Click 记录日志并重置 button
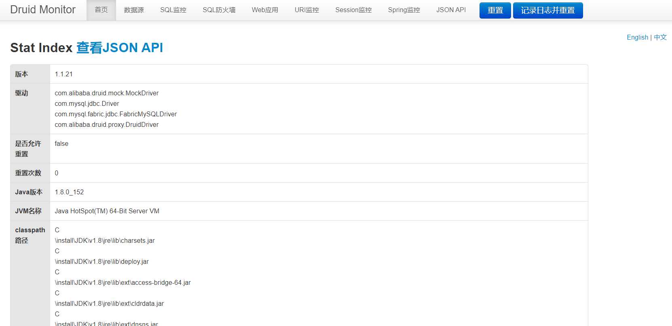 point(548,11)
